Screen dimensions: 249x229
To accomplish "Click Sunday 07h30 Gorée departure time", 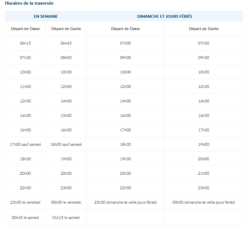I will pos(203,43).
